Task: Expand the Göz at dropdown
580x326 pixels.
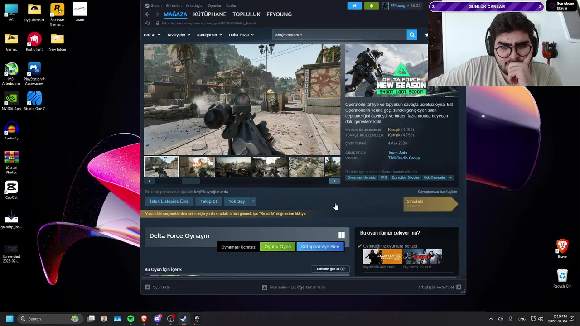Action: pos(152,35)
